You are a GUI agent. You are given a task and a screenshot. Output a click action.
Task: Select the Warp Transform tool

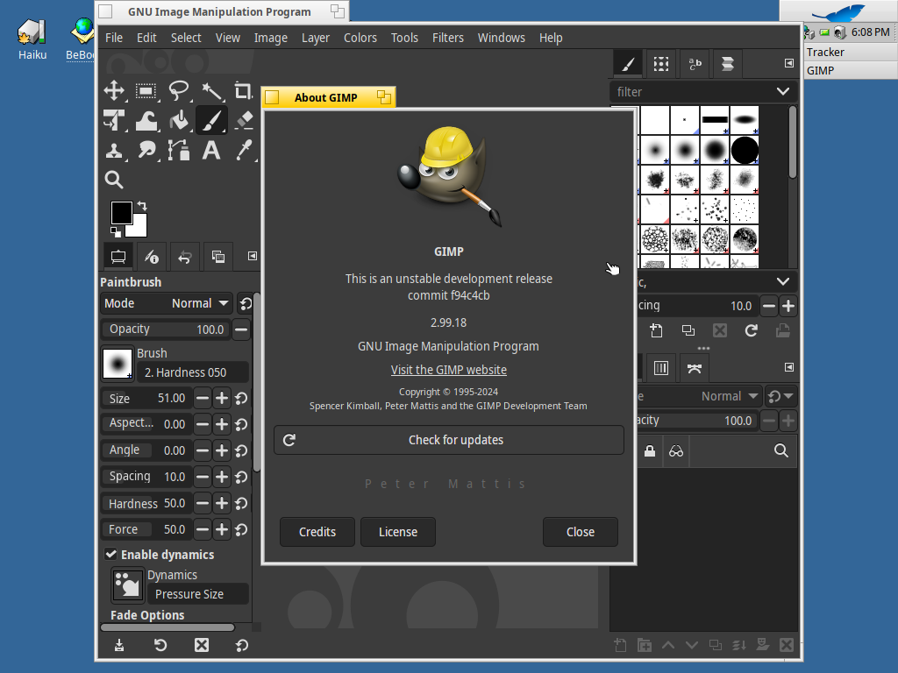pyautogui.click(x=146, y=121)
